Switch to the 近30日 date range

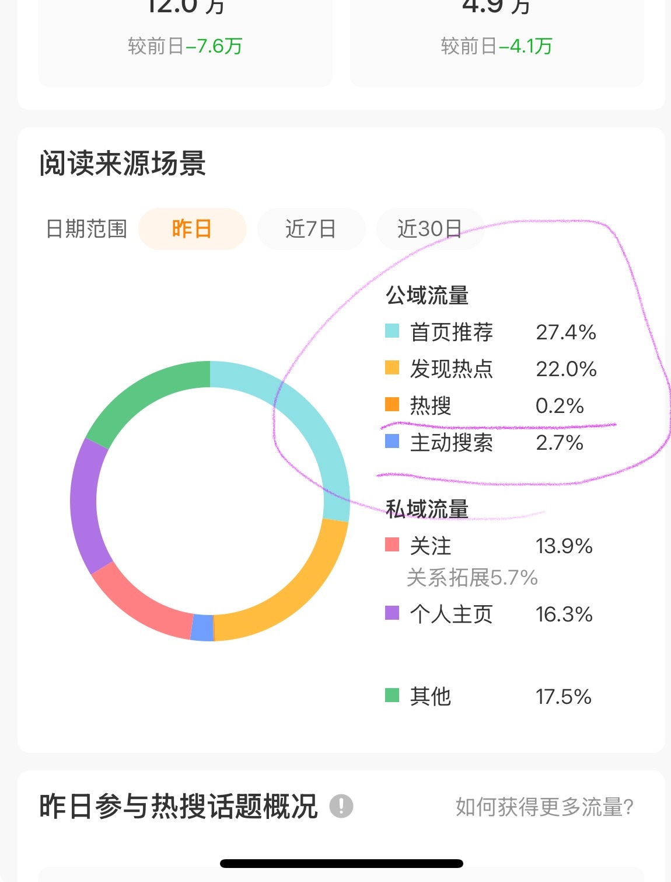click(430, 228)
